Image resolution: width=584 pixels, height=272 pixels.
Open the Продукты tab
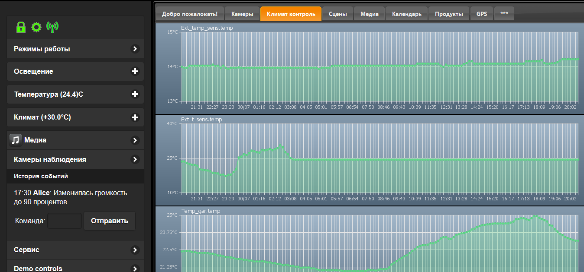pos(449,14)
